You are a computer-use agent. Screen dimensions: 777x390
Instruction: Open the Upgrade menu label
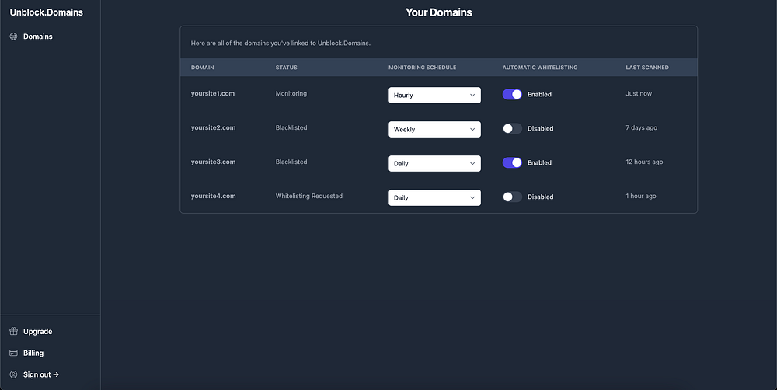click(37, 332)
